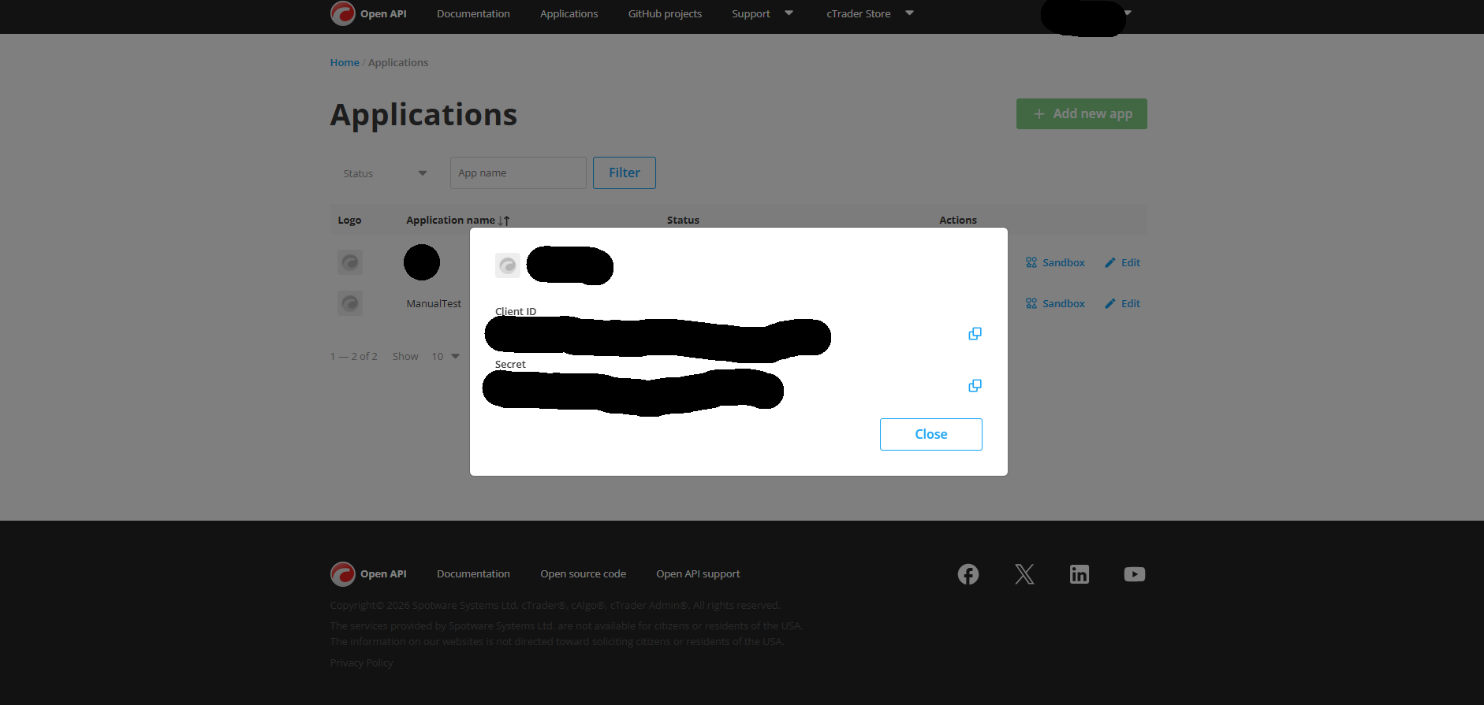Click the Actions column header

pyautogui.click(x=957, y=221)
